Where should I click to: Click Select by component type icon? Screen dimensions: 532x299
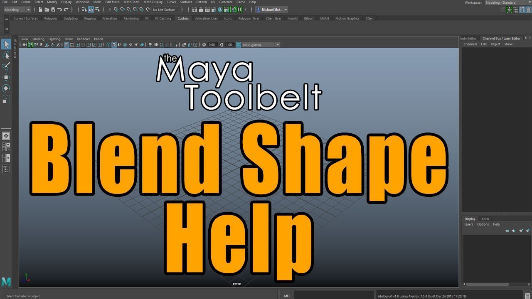(x=97, y=9)
